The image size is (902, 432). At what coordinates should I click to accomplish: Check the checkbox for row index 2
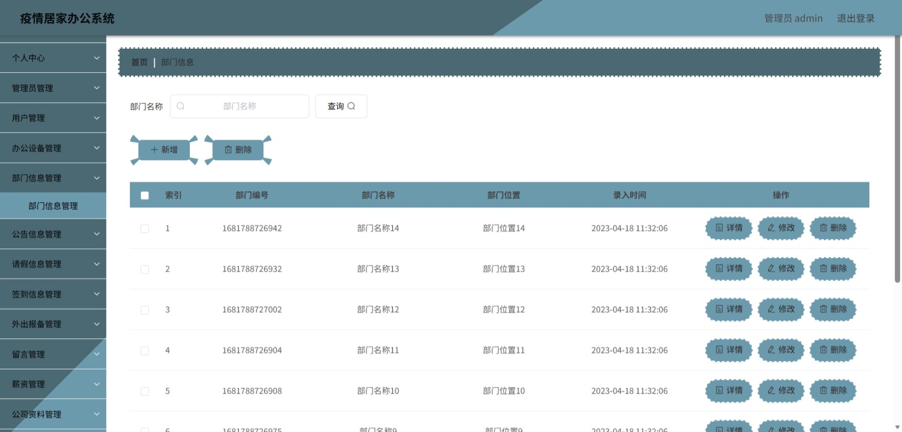145,269
